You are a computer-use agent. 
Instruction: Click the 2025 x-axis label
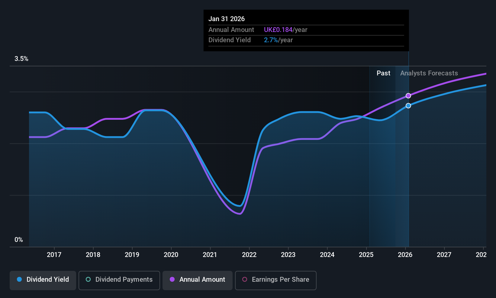point(366,255)
